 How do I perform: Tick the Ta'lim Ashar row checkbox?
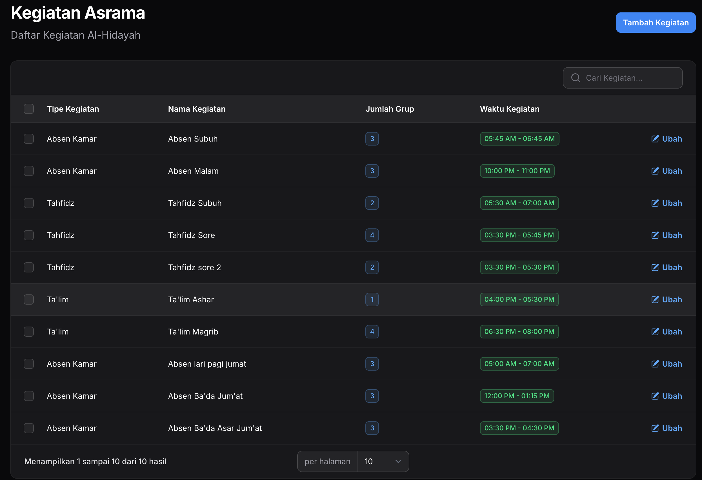(29, 300)
